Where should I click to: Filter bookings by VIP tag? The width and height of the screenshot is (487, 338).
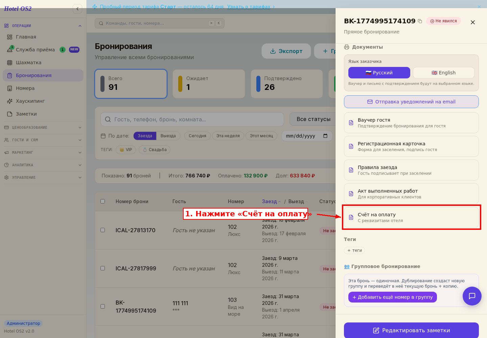point(126,150)
